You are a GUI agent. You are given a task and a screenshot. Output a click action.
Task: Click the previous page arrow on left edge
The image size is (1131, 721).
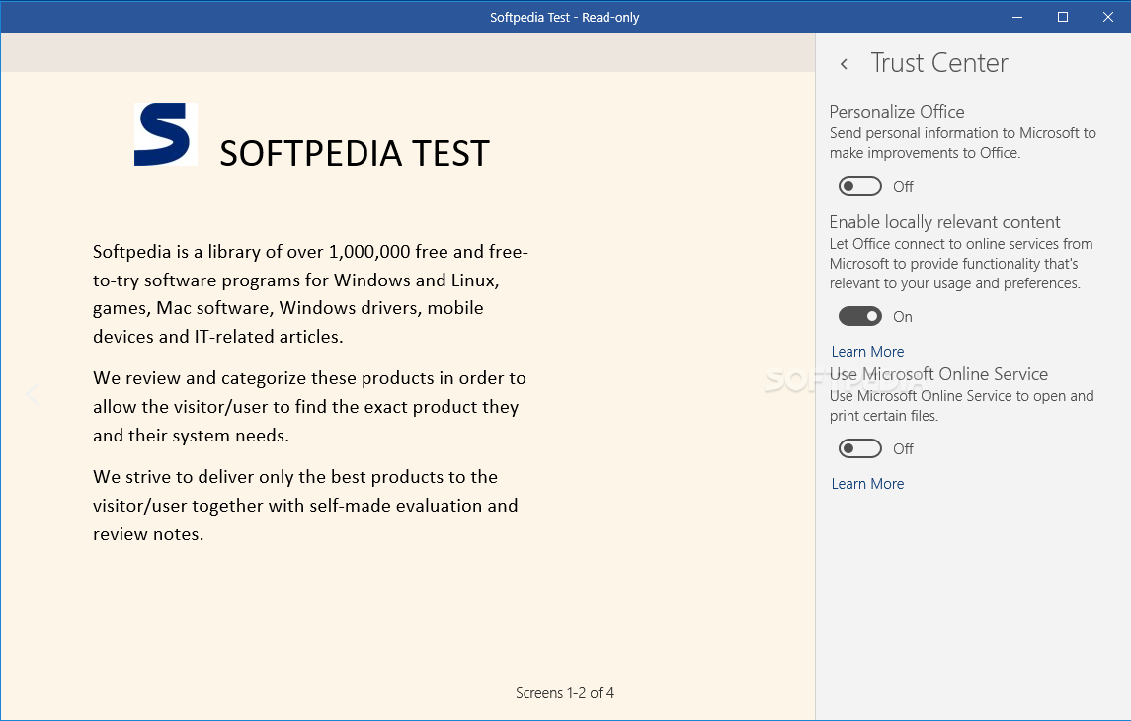(x=32, y=394)
